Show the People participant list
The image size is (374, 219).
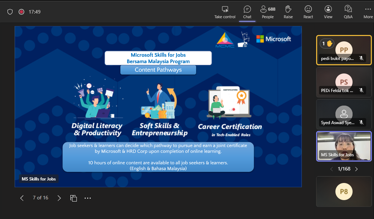click(x=268, y=12)
